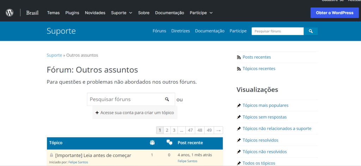Open Documentação in the top black bar

(170, 13)
